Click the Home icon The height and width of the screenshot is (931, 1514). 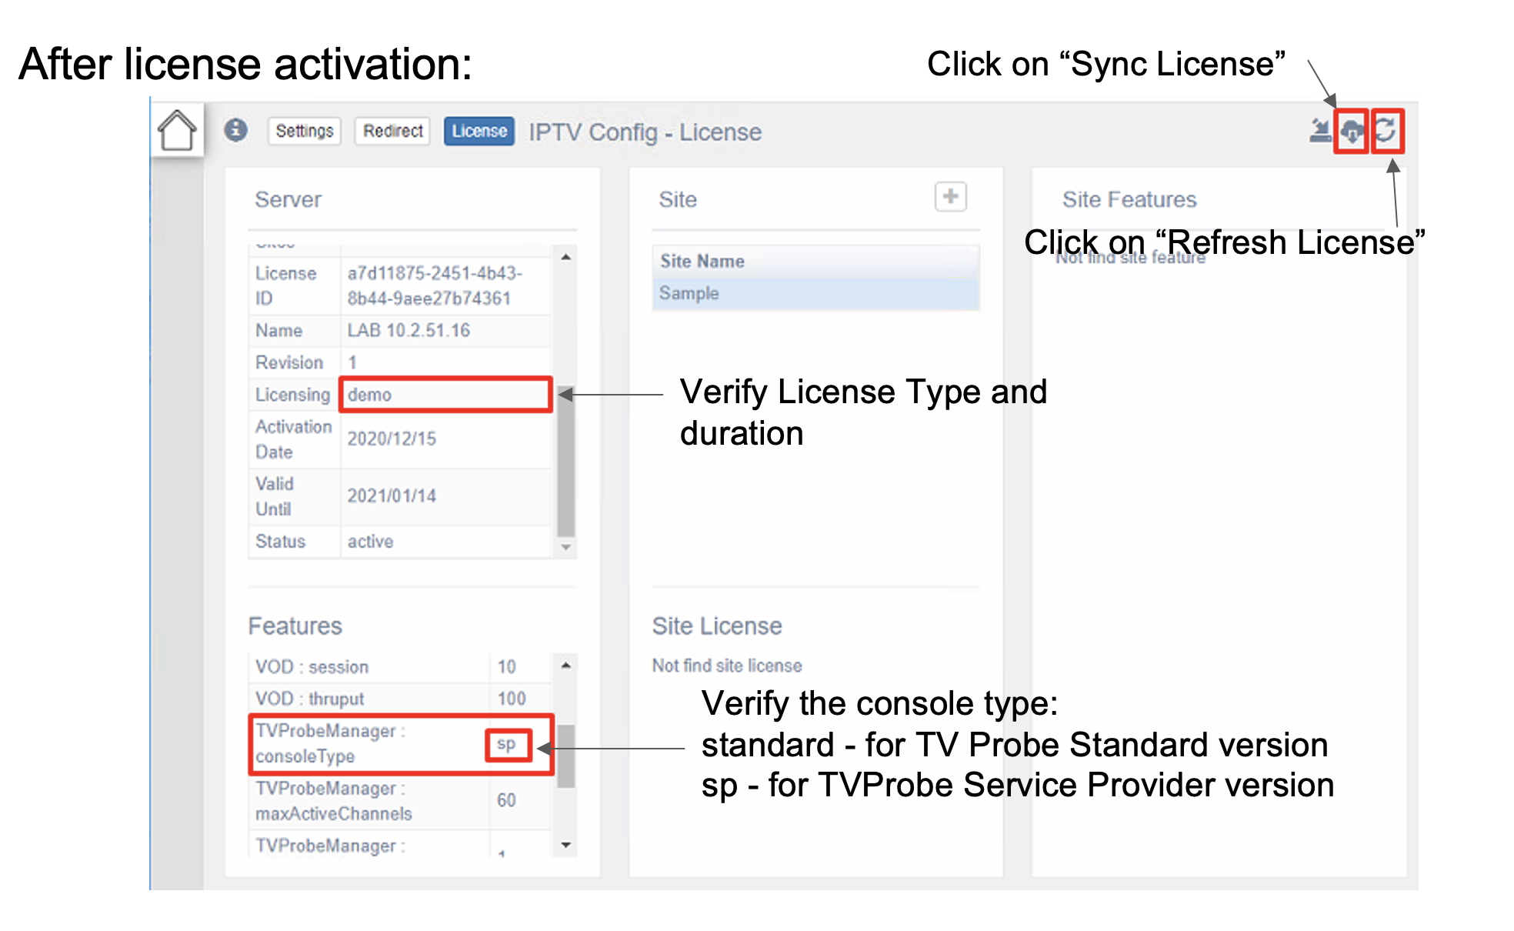pos(177,130)
